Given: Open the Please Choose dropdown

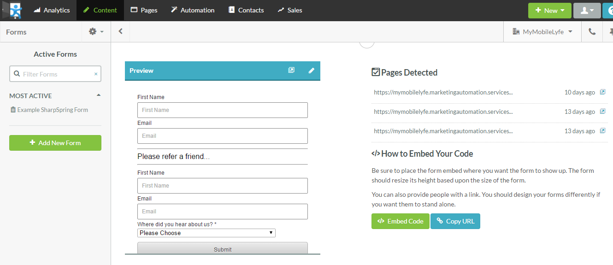Looking at the screenshot, I should 206,233.
